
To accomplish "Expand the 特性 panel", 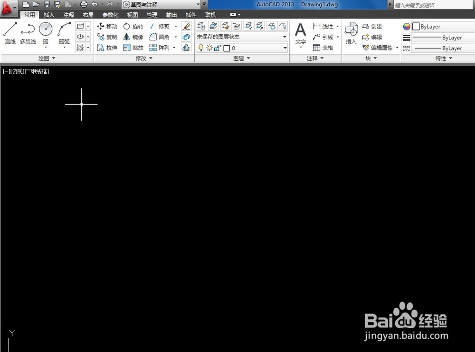I will coord(444,58).
